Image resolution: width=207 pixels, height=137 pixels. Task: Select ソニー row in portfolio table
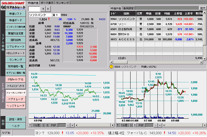point(156,24)
